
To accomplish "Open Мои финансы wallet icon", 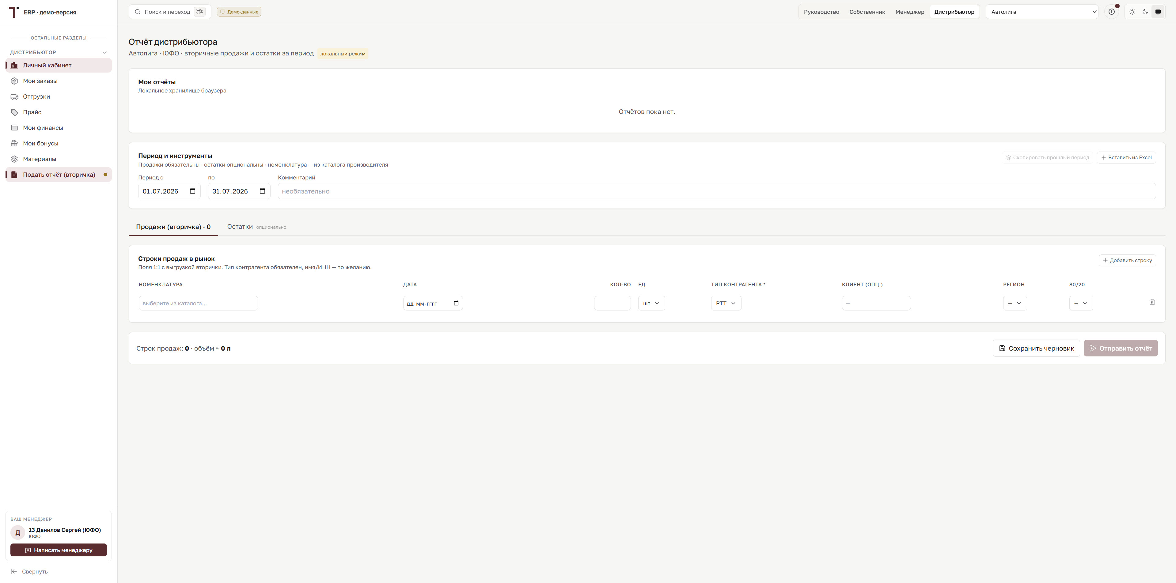I will tap(14, 128).
